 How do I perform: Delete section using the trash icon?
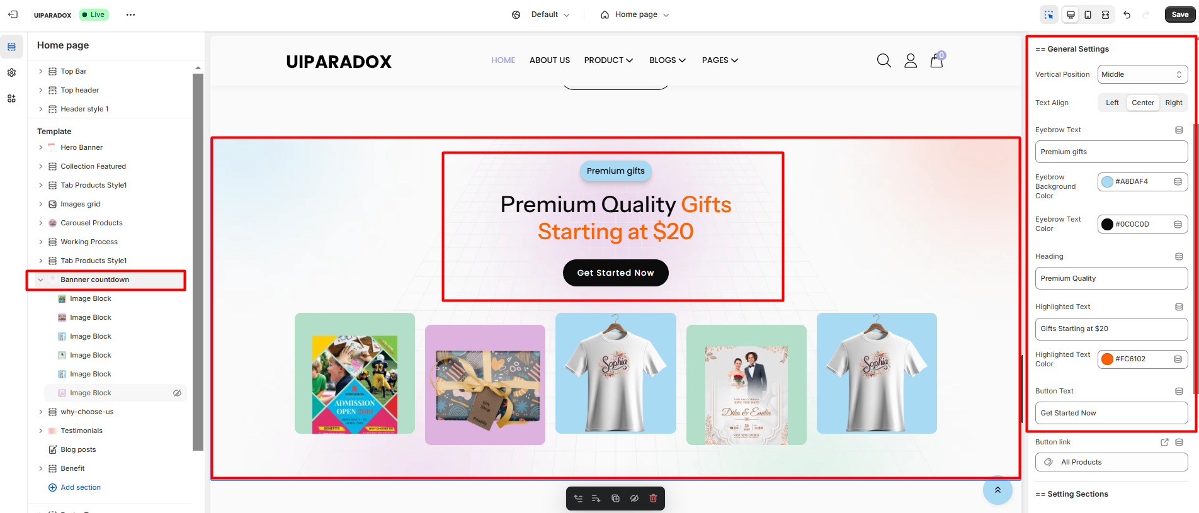click(x=653, y=499)
